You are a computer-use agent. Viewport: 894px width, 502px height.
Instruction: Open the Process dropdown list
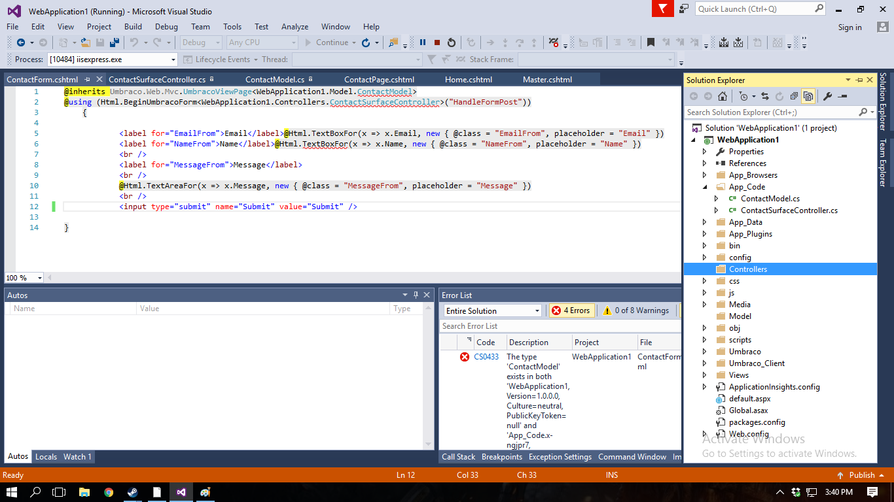[173, 59]
